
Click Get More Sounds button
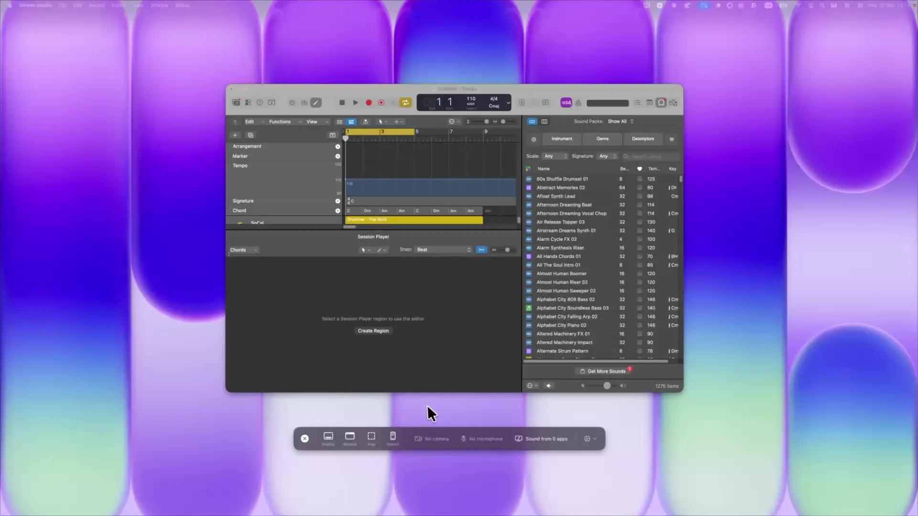pyautogui.click(x=602, y=371)
